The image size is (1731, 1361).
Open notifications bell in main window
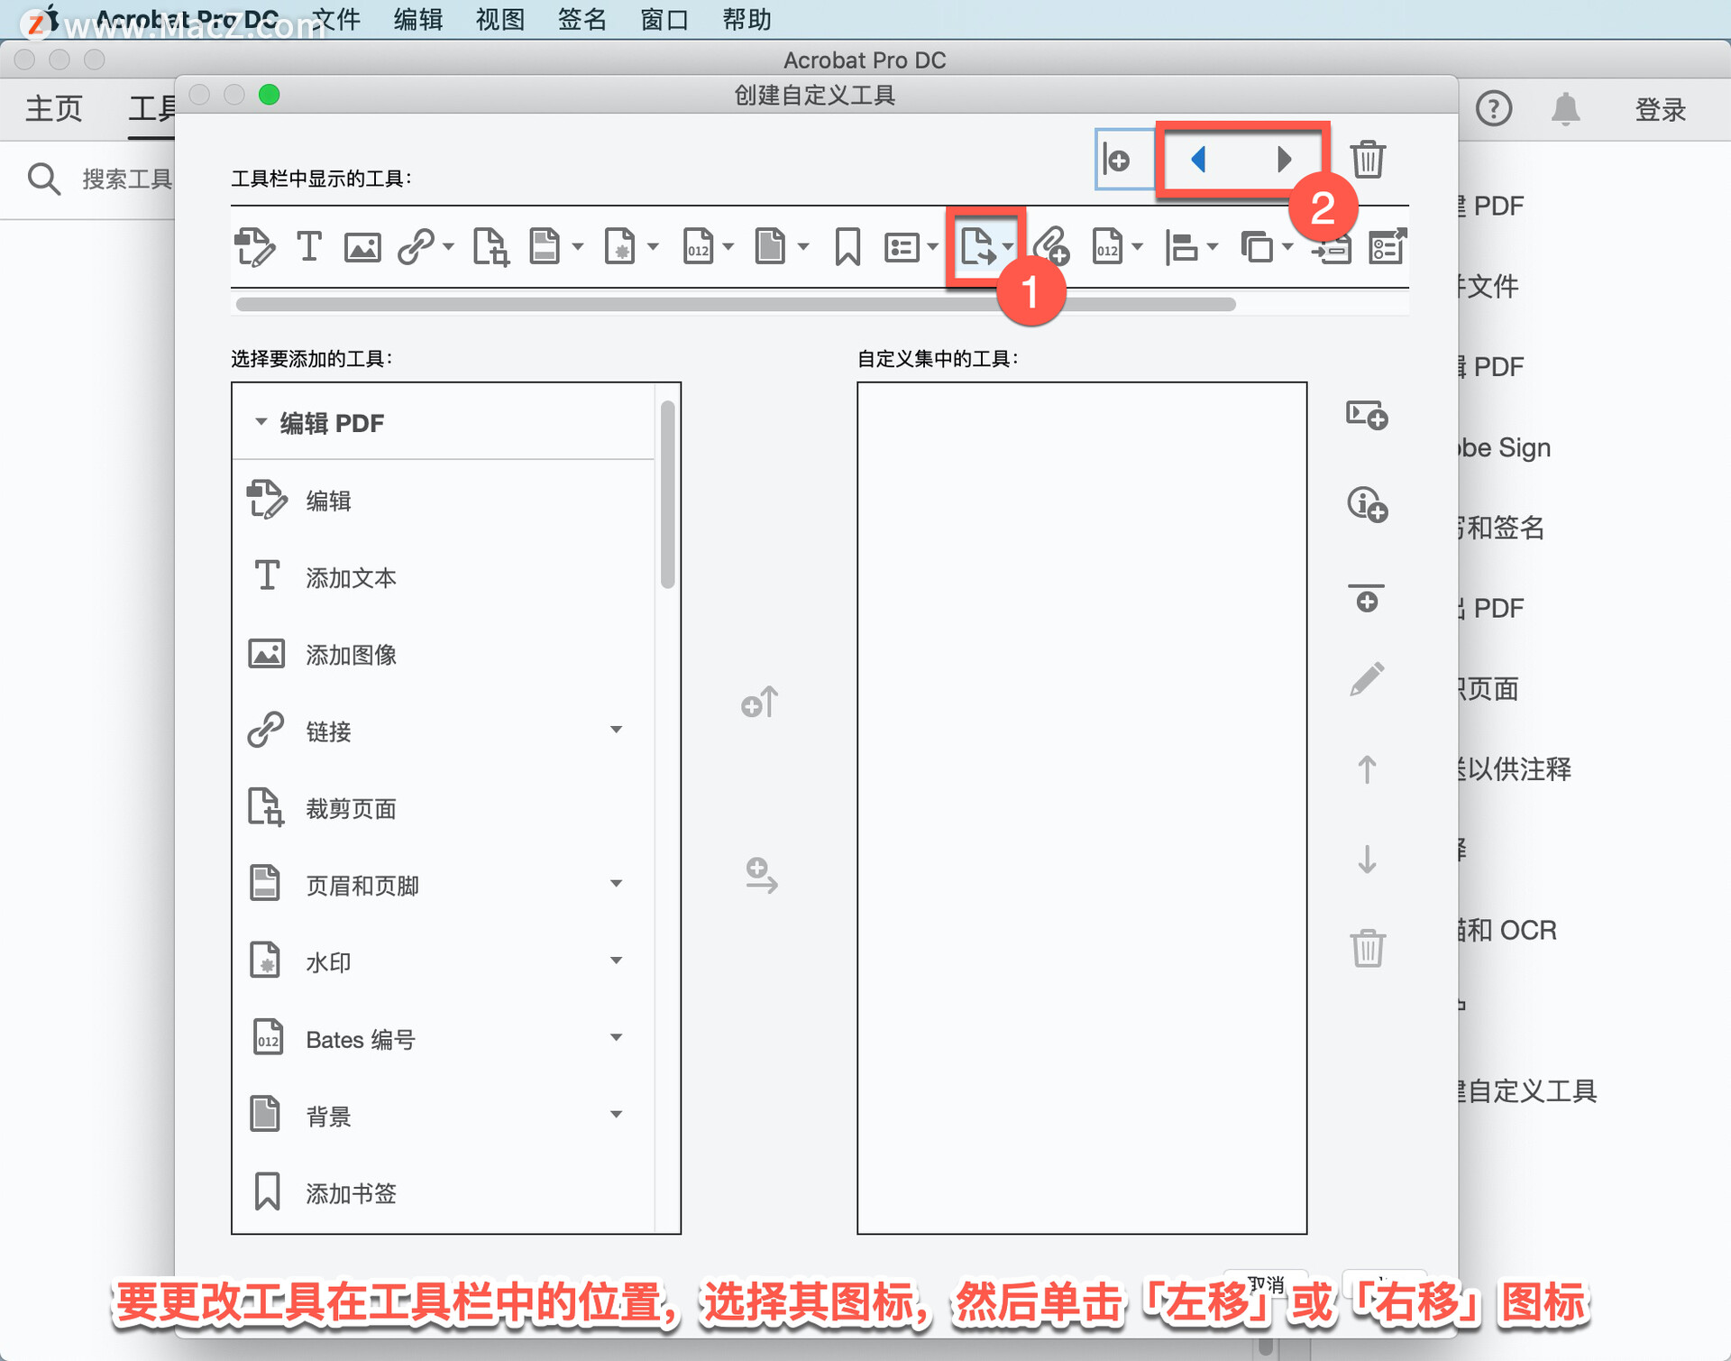point(1566,109)
